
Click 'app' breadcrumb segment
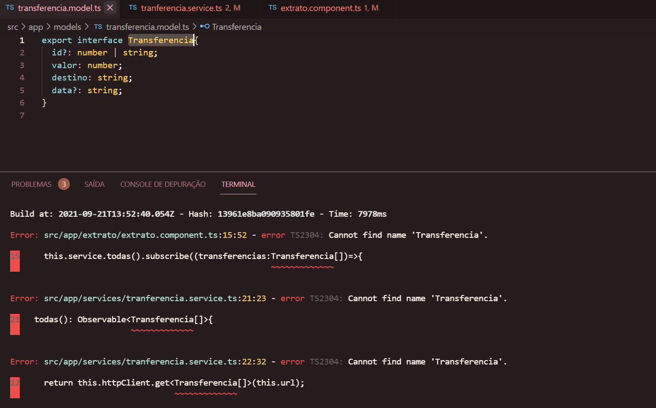(36, 27)
